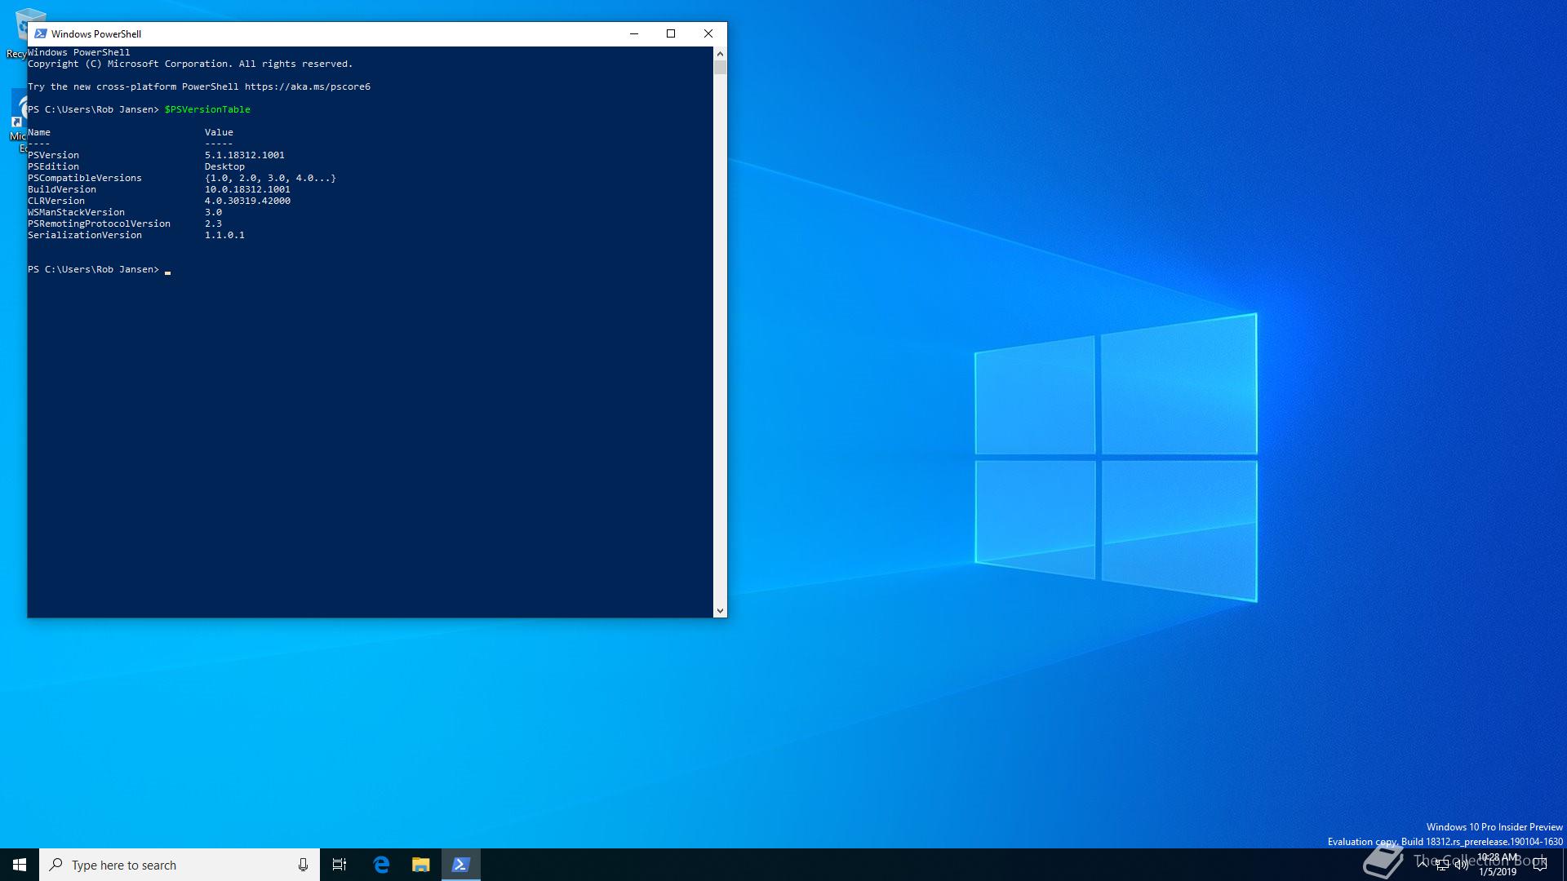
Task: Click the BuildVersion value 10.0.18312.1001
Action: click(247, 189)
